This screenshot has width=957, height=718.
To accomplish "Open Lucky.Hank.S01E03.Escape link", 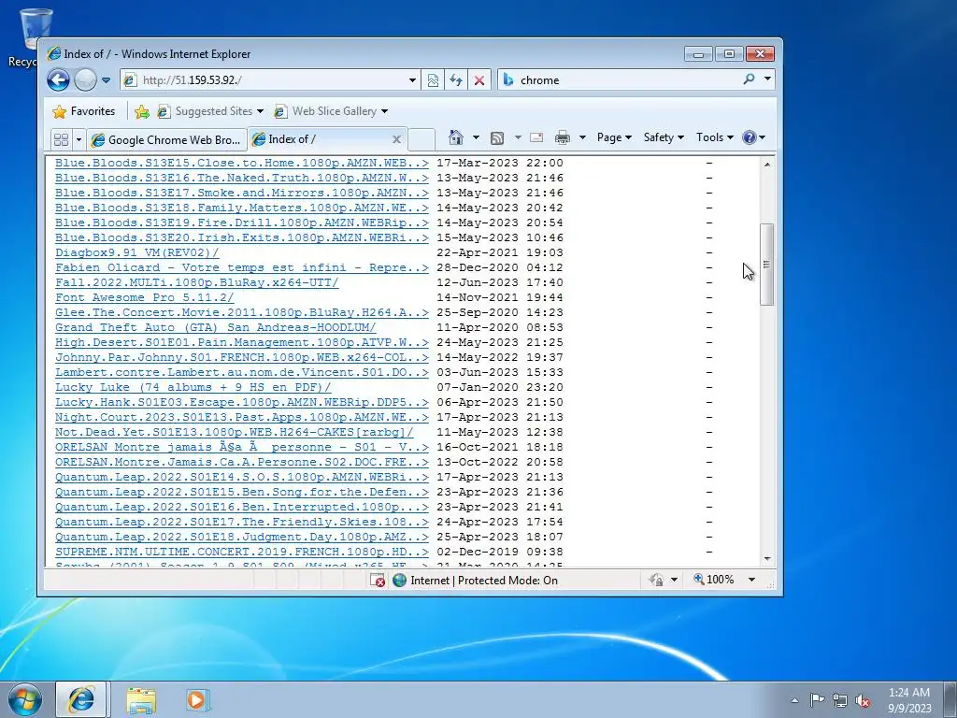I will tap(242, 402).
